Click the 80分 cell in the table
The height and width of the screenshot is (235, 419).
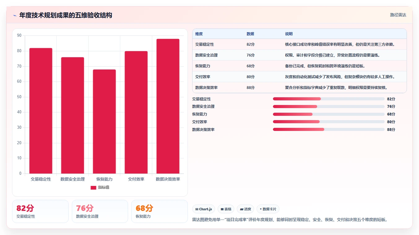[x=251, y=77]
